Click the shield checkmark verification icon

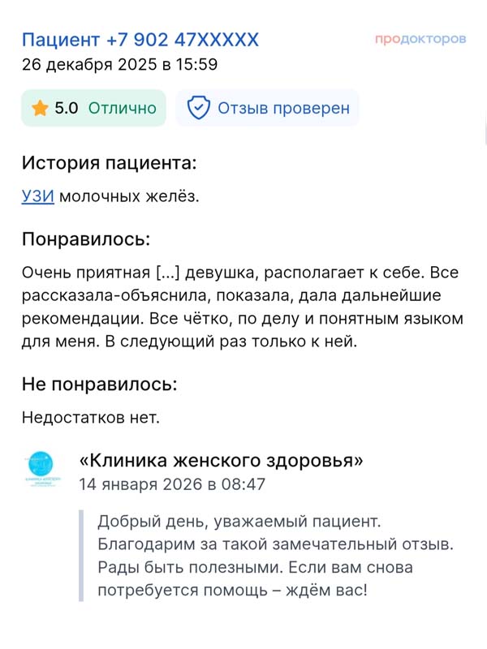click(x=199, y=108)
